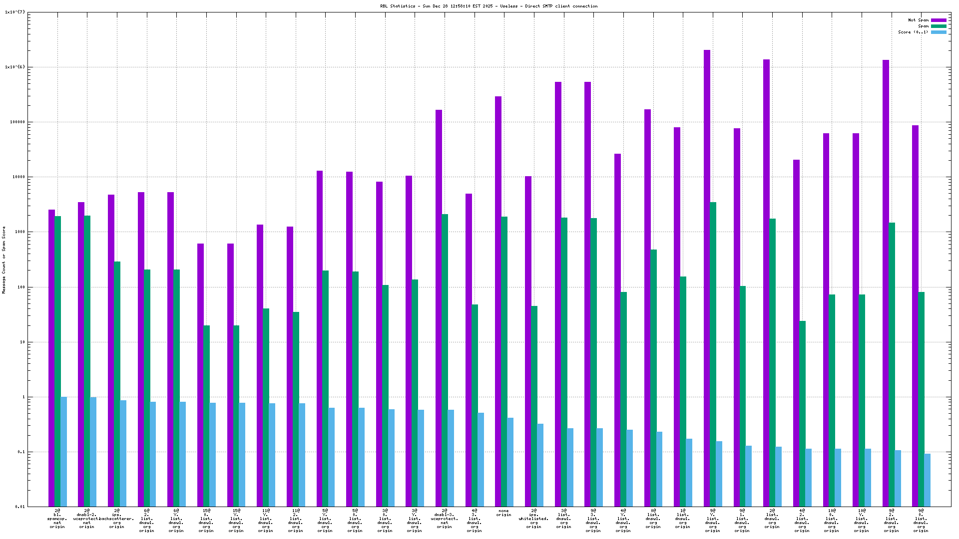Click the 'none origin' x-axis label
The width and height of the screenshot is (959, 539).
(x=503, y=513)
